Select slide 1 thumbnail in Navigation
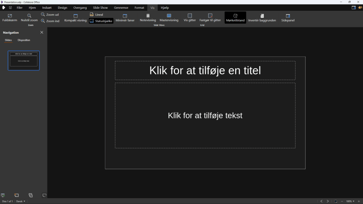Viewport: 363px width, 204px height. (x=24, y=61)
